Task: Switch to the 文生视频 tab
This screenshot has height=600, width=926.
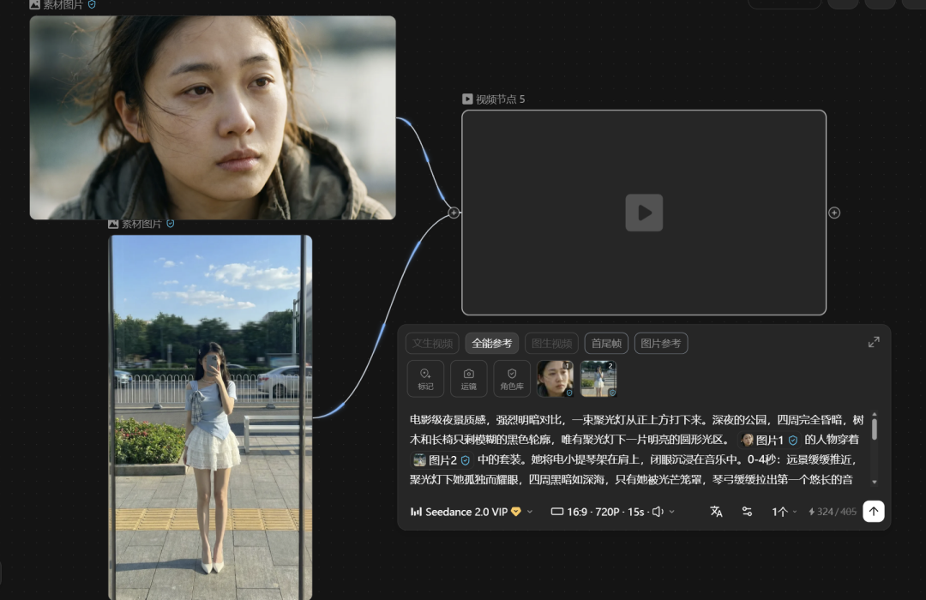Action: click(x=432, y=343)
